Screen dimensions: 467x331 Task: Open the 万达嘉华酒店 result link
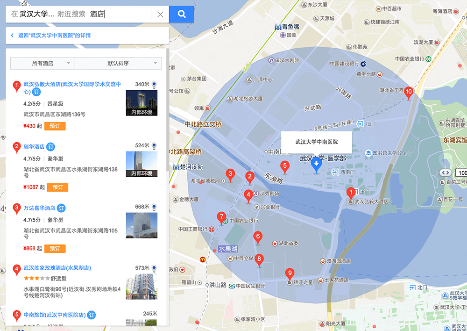(x=39, y=208)
